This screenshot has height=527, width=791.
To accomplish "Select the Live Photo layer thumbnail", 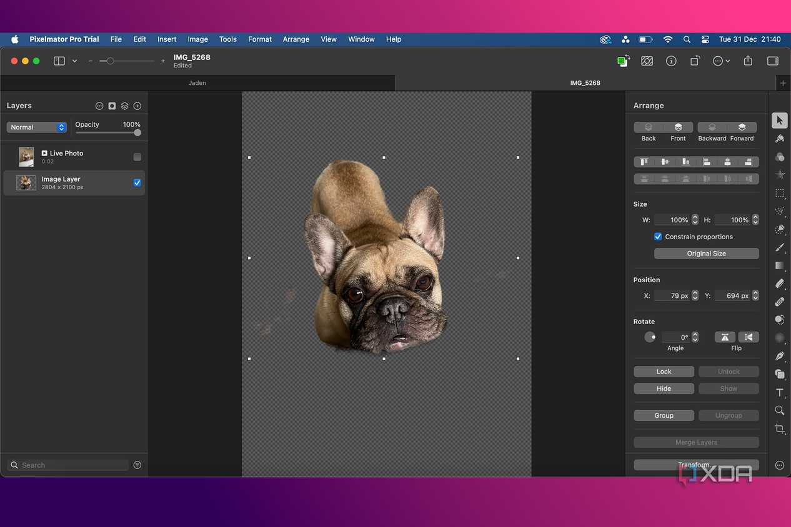I will (26, 157).
